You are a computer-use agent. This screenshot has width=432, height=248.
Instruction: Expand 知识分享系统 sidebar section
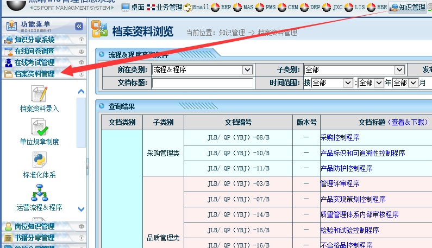[34, 40]
